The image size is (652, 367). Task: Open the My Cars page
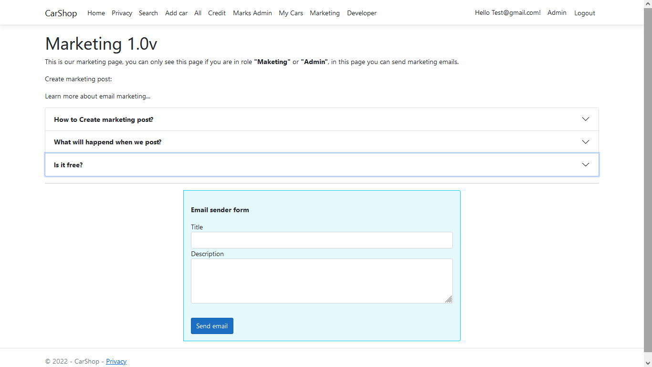pyautogui.click(x=291, y=13)
